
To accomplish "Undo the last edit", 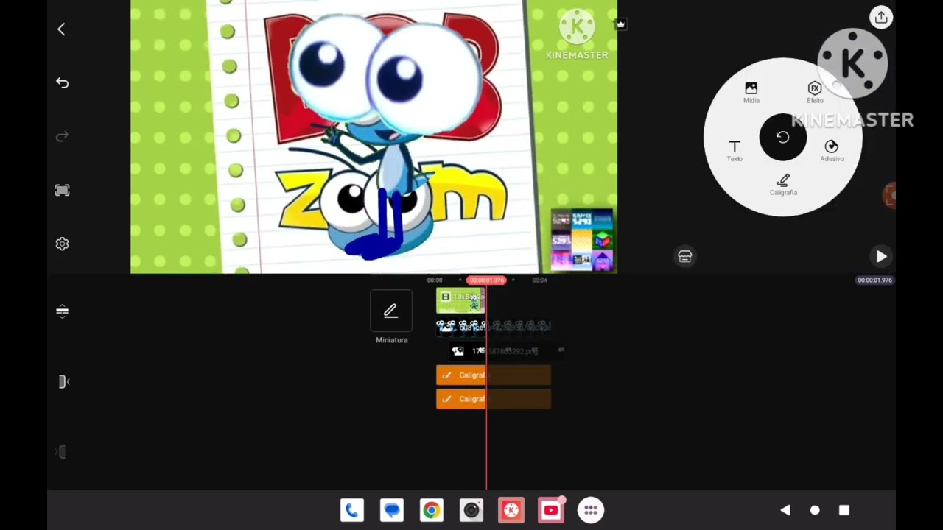I will 62,83.
